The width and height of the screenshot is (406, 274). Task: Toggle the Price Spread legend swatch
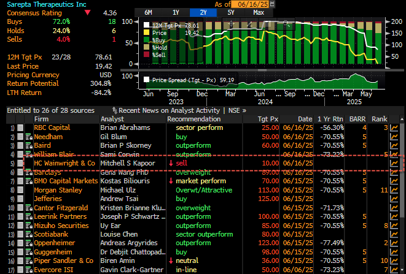(147, 80)
